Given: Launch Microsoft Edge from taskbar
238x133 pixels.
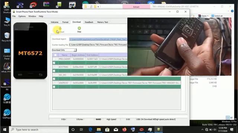Looking at the screenshot, I should [90, 130].
